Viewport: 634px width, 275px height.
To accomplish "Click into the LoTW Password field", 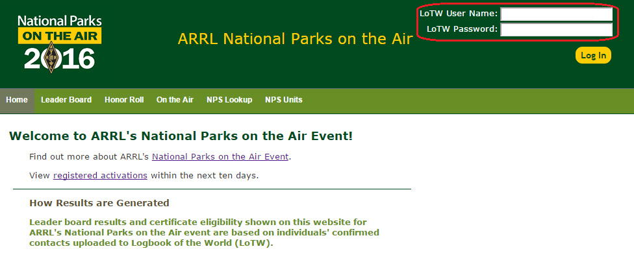I will (556, 29).
